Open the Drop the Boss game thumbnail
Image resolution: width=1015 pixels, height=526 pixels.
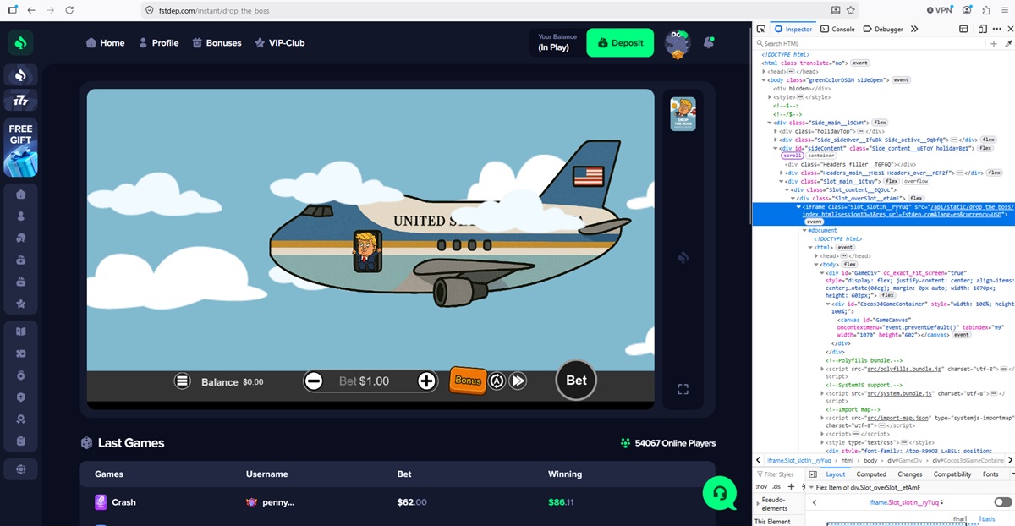point(683,113)
